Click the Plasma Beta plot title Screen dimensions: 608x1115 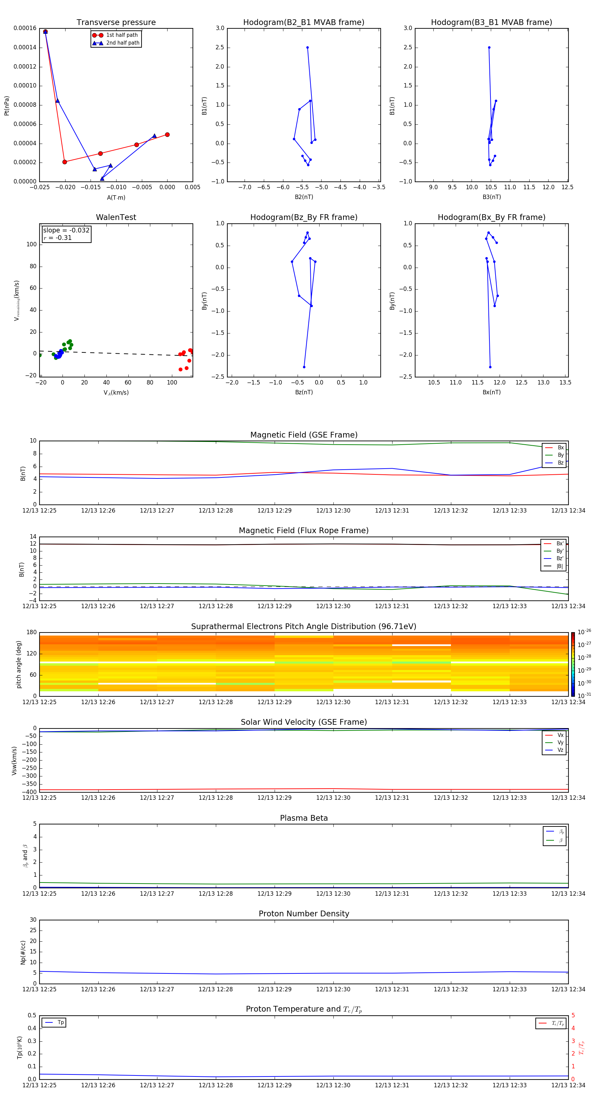304,818
